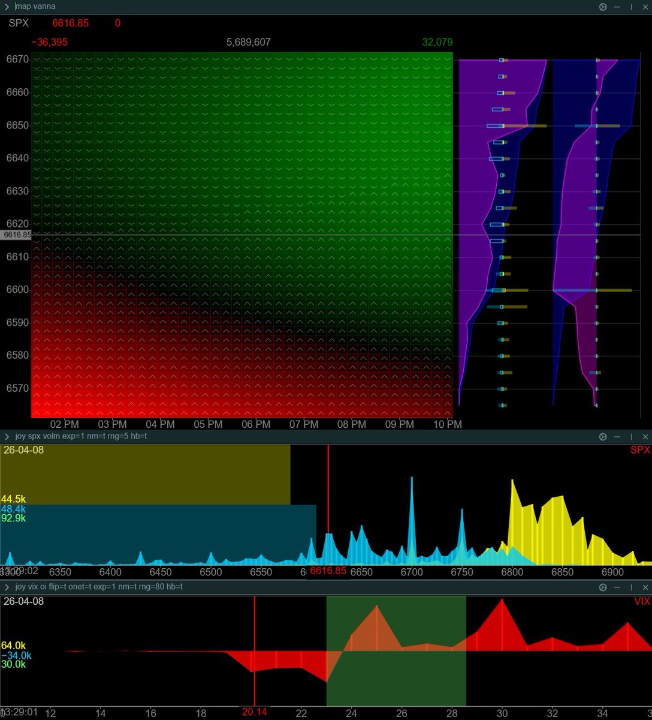Click horizontal split dash icon in joy vix oi panel

(617, 587)
